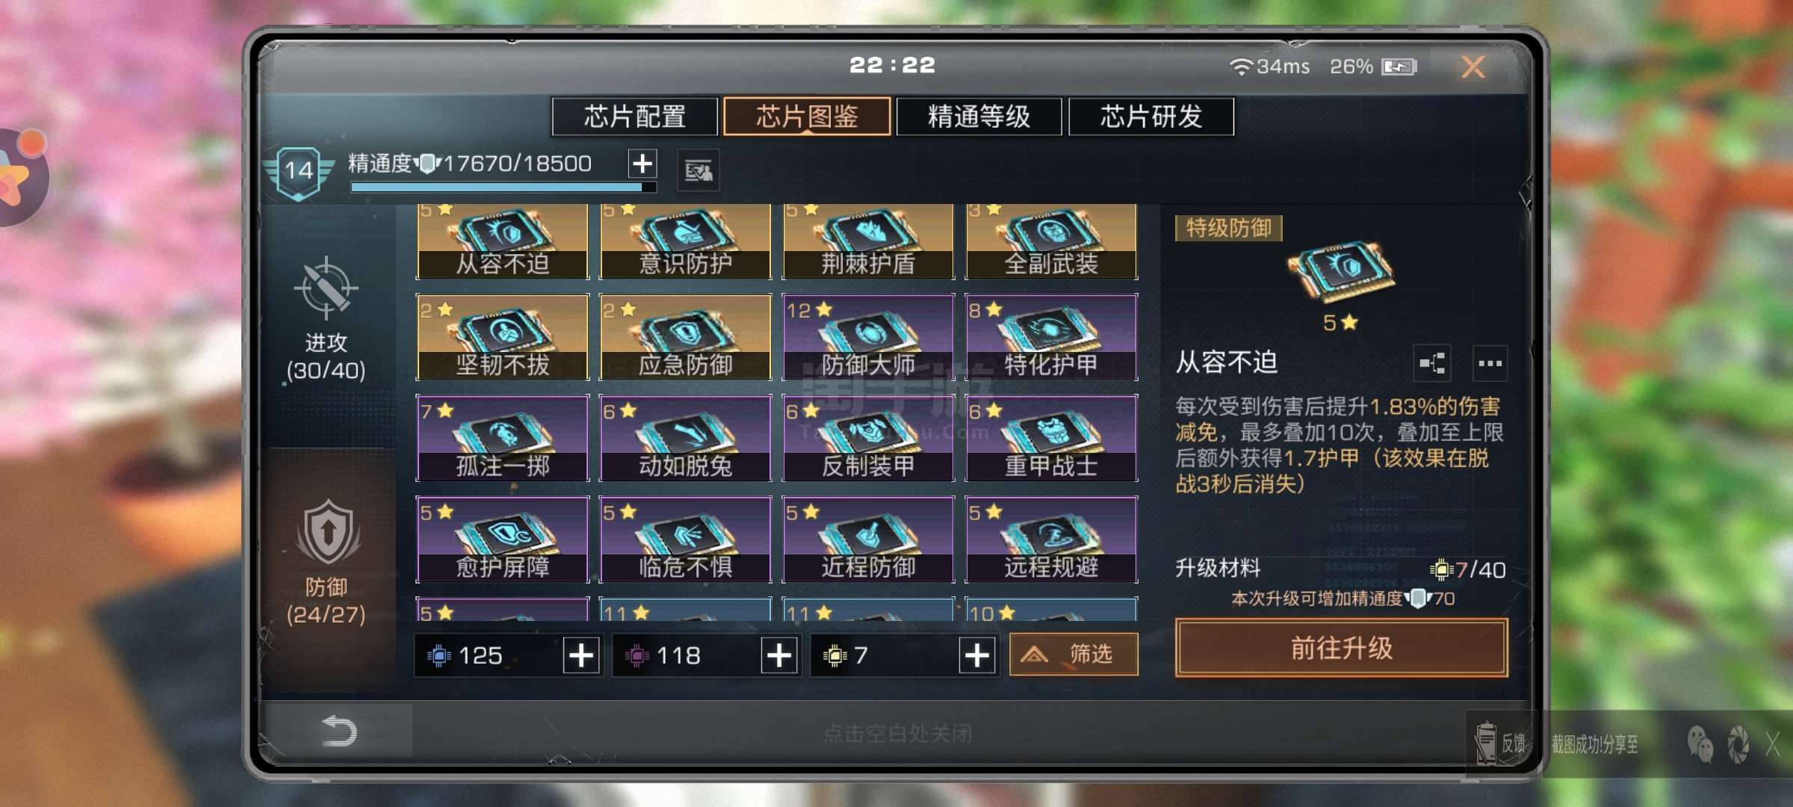
Task: Close the chip panel with orange X
Action: click(1473, 67)
